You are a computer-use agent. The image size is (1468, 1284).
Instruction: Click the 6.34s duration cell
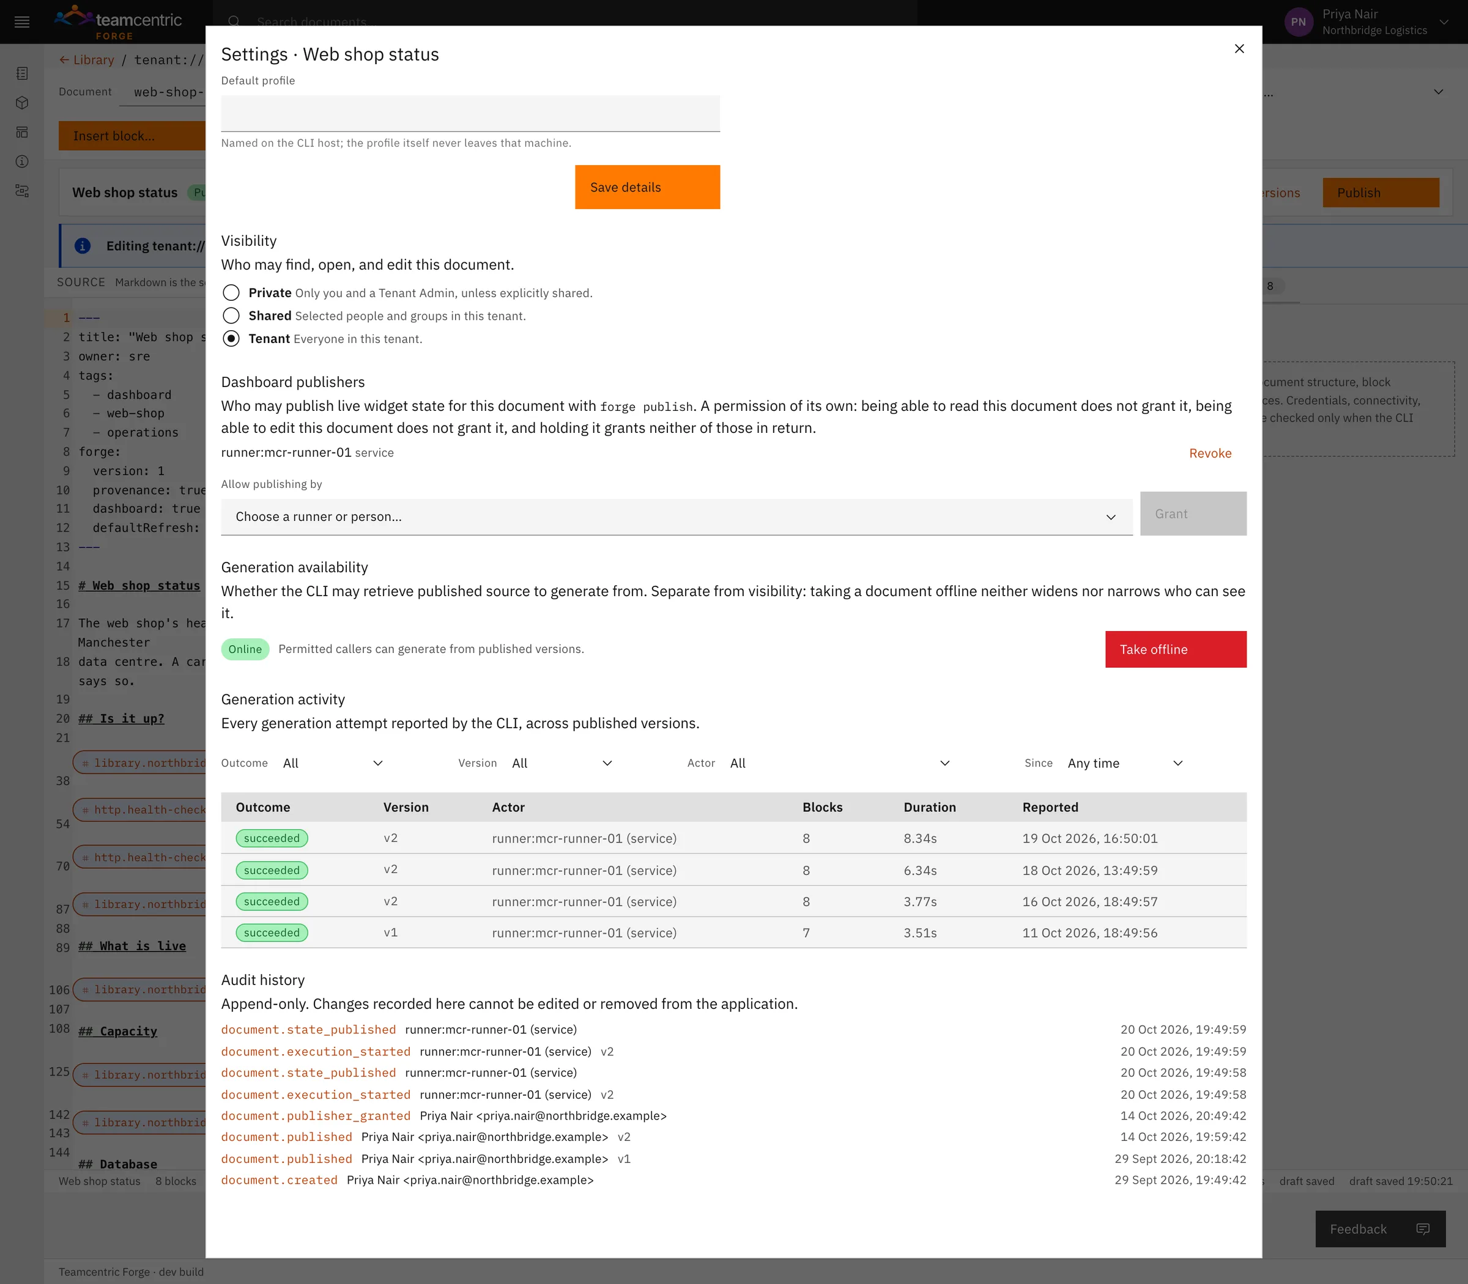click(x=920, y=871)
